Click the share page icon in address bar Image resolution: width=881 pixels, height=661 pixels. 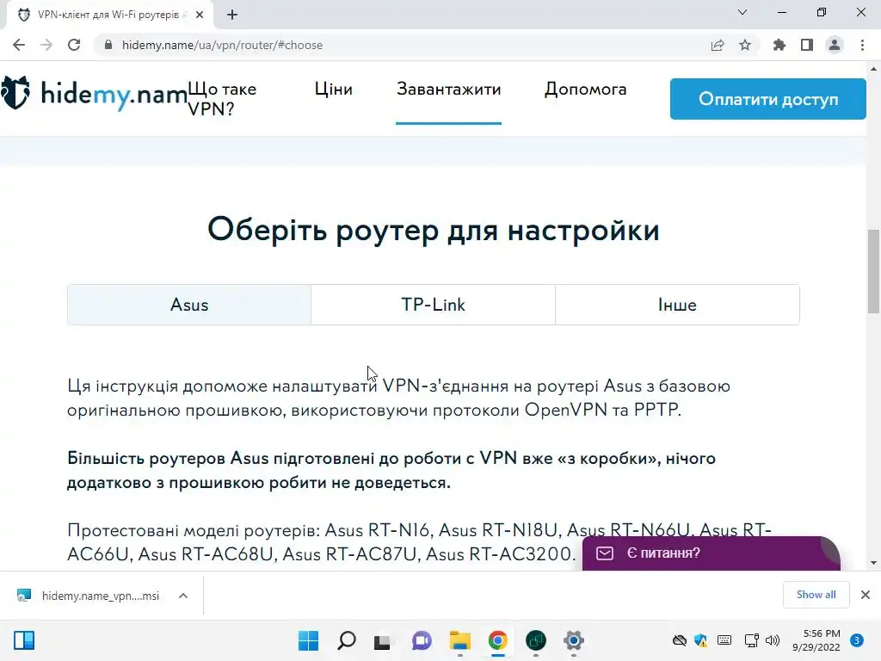click(718, 45)
